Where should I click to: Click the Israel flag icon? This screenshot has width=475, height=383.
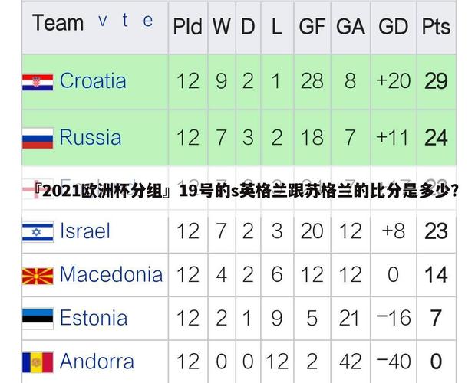tap(38, 231)
